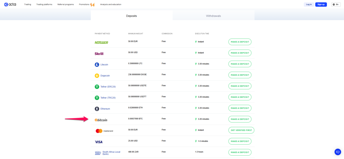Click the Skrill logo
The image size is (344, 159).
click(99, 54)
